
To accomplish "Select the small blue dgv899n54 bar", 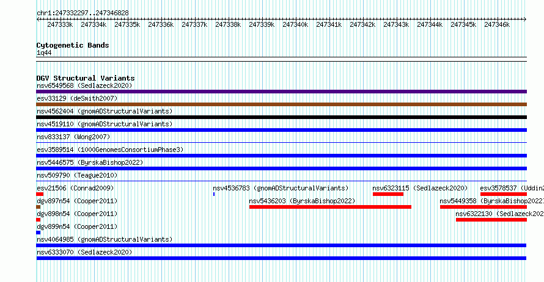I will (x=38, y=233).
